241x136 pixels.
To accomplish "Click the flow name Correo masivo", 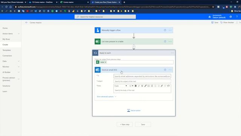I will click(35, 23).
